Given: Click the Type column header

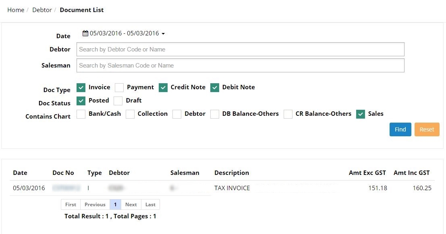Looking at the screenshot, I should [94, 173].
